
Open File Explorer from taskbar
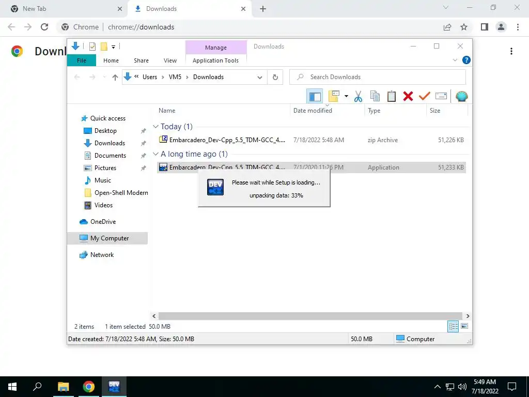click(x=63, y=387)
